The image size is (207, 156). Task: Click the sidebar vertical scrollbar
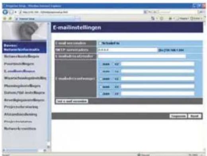tap(49, 85)
